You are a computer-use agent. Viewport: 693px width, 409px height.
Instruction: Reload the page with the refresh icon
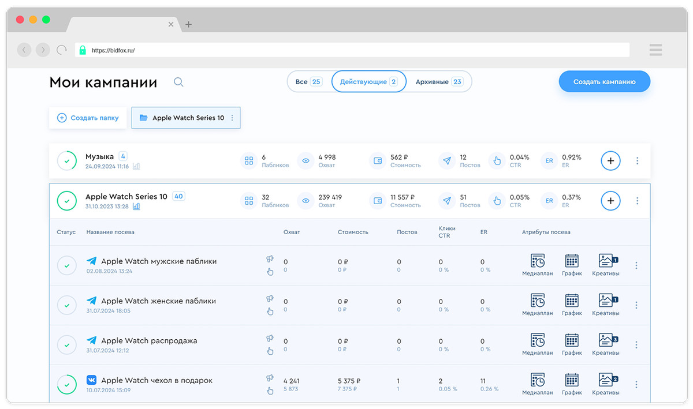pos(62,50)
